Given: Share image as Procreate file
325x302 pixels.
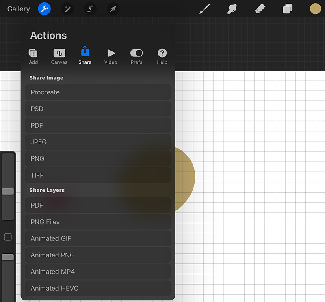Looking at the screenshot, I should [98, 92].
